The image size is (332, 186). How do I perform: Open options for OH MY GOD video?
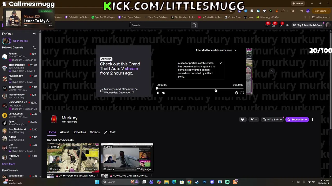[x=97, y=176]
